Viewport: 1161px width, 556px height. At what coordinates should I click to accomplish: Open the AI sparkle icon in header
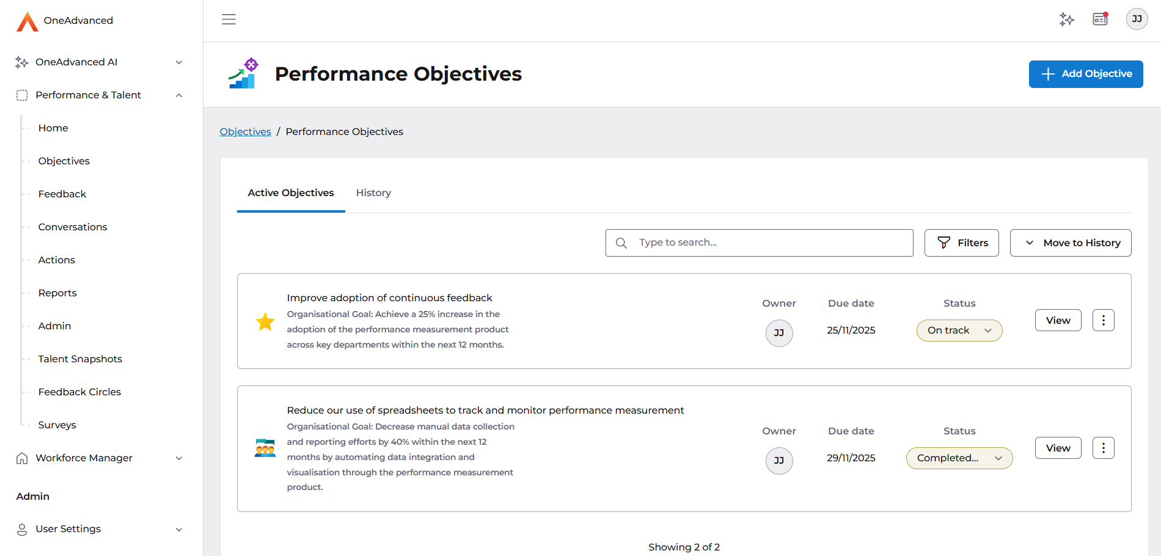pos(1067,20)
